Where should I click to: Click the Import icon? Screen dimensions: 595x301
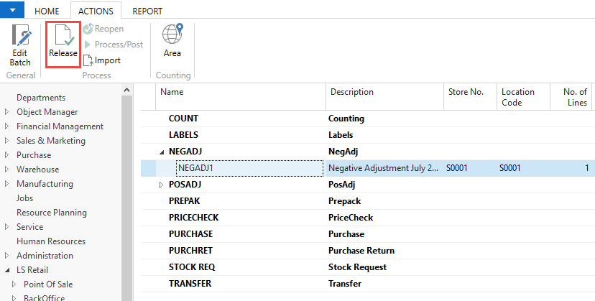(x=88, y=60)
